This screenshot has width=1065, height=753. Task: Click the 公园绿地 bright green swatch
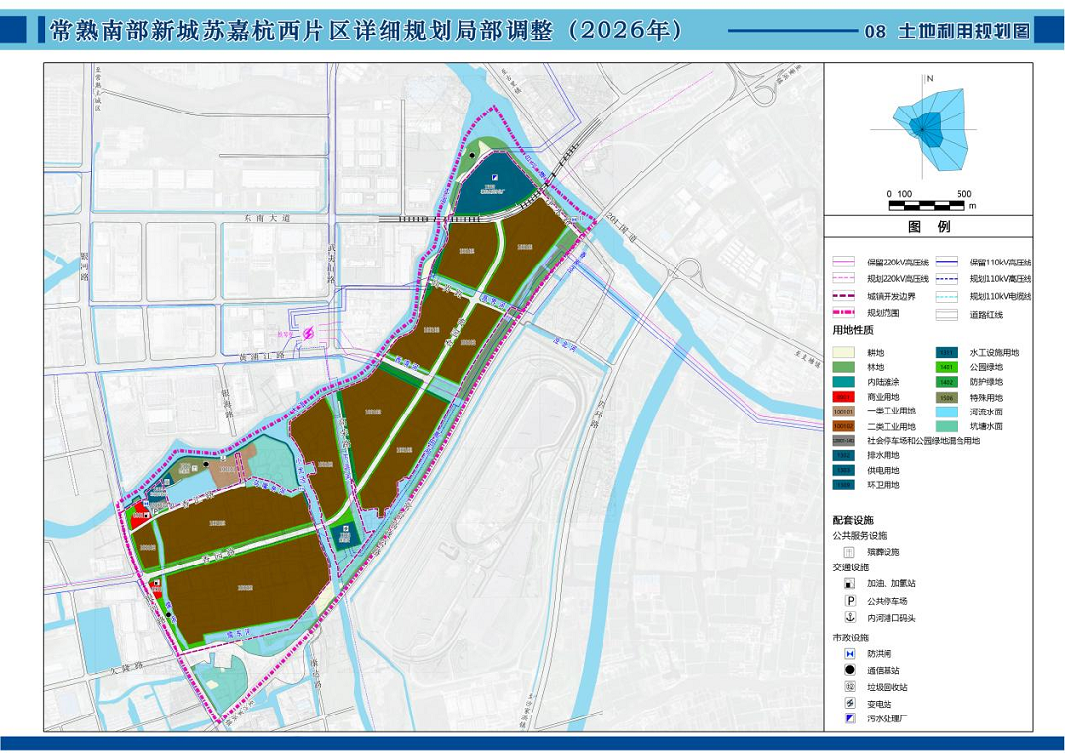coord(947,366)
